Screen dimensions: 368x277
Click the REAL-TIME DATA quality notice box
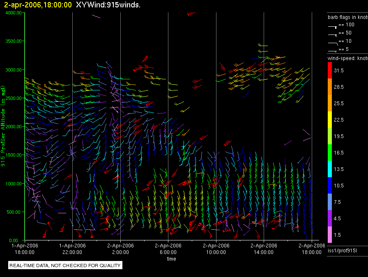65,265
